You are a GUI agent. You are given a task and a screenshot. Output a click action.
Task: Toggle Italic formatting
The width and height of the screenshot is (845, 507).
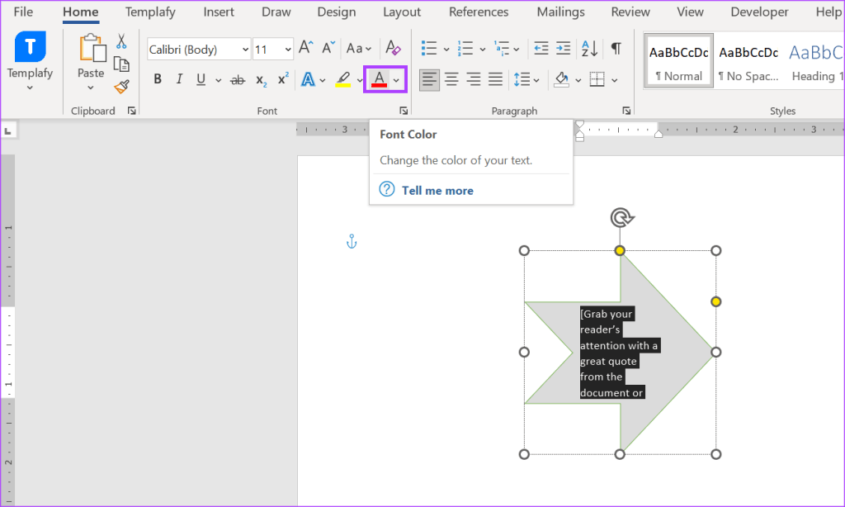coord(179,79)
